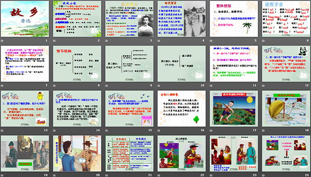
Task: Play animation star beneath slide 6
Action: 263,41
